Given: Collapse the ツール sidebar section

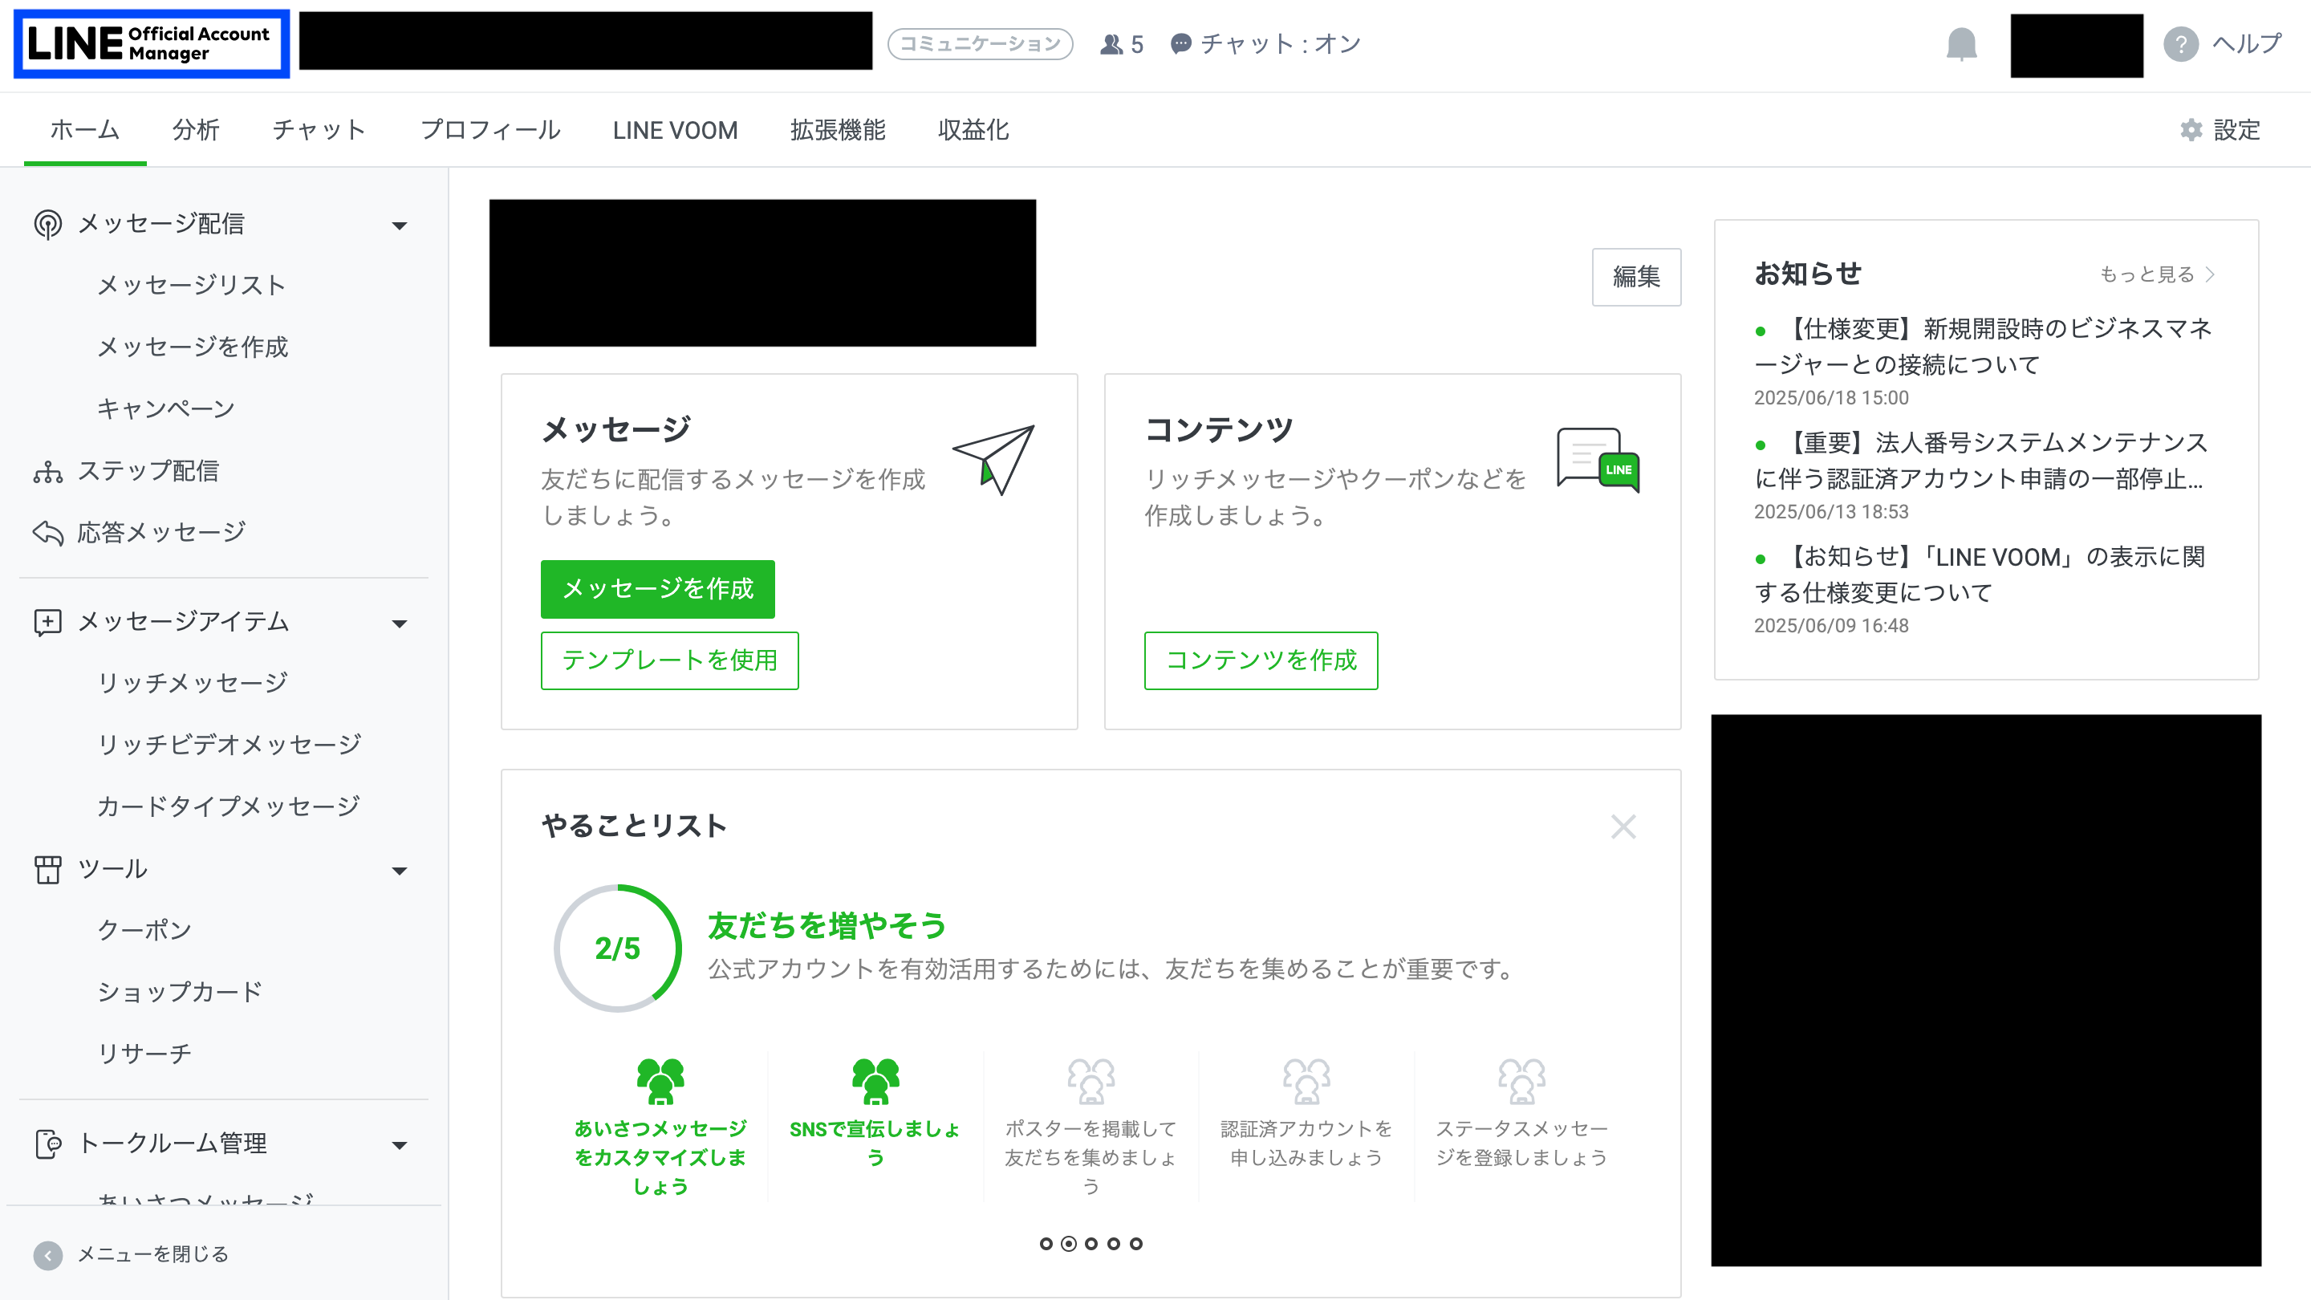Looking at the screenshot, I should point(400,870).
